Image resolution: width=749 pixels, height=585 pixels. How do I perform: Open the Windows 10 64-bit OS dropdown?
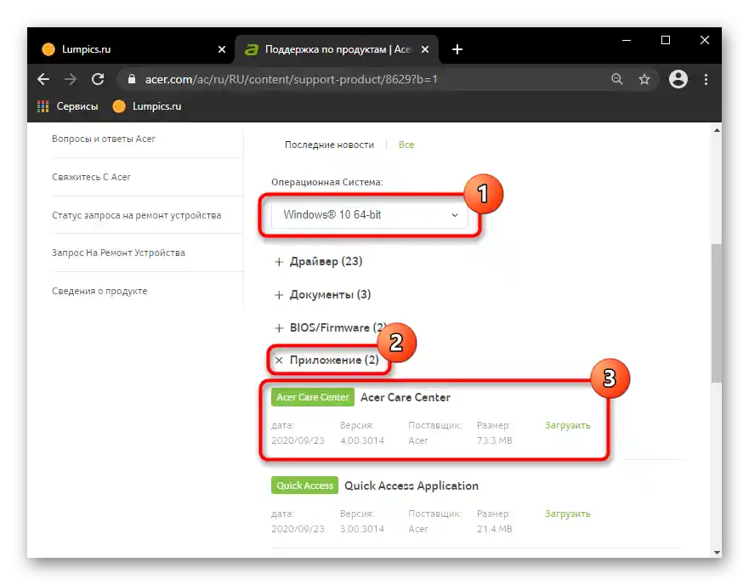click(369, 215)
